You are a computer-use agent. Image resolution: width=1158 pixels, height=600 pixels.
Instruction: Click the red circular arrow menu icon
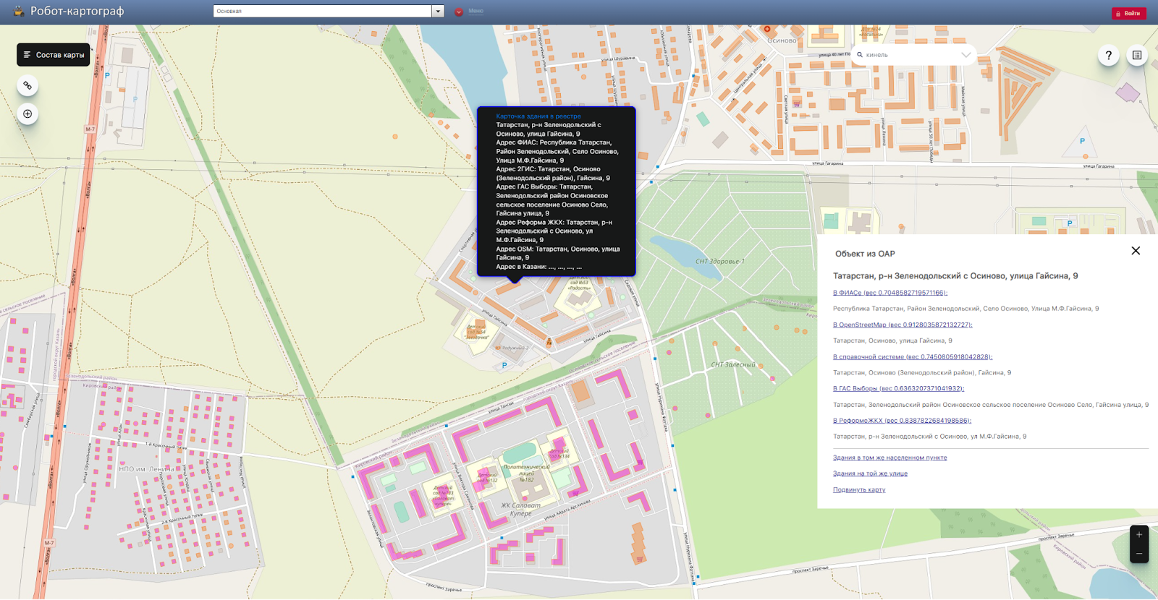(459, 12)
